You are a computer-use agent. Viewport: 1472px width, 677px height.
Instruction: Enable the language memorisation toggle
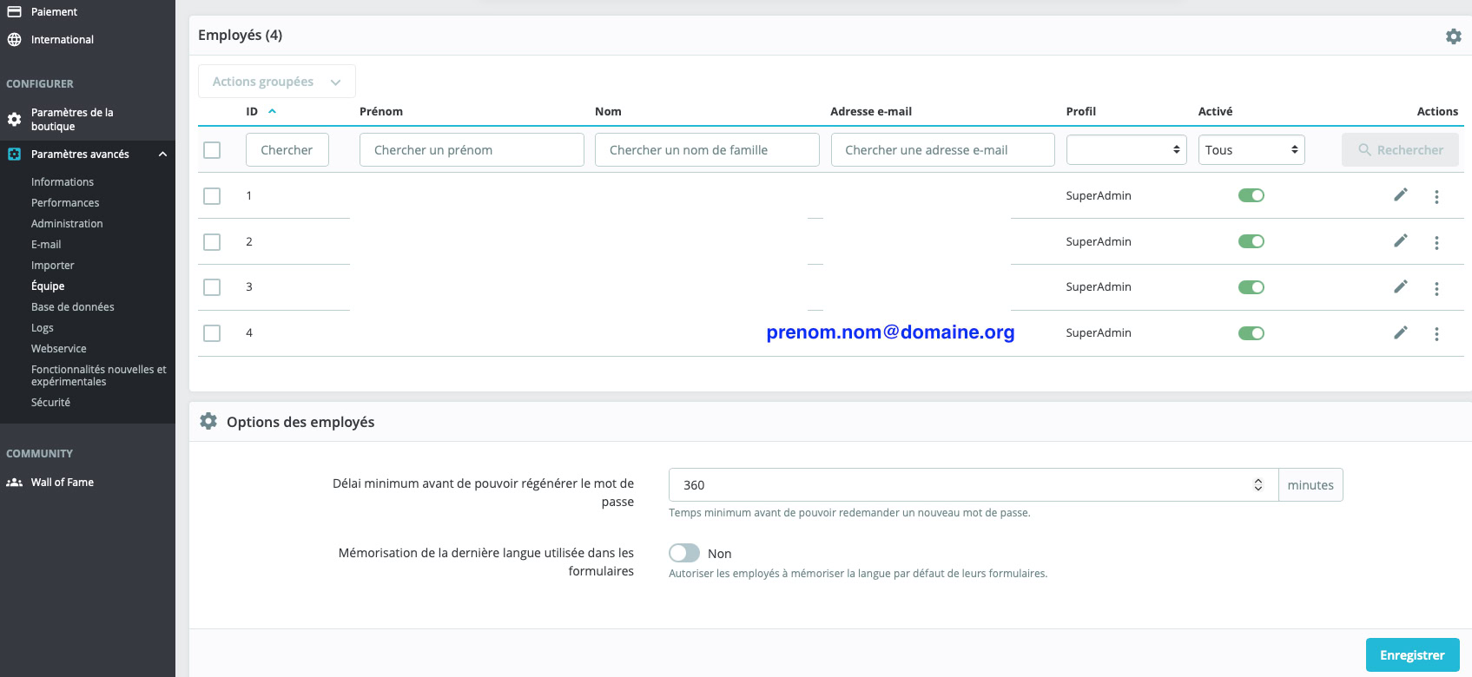point(684,553)
